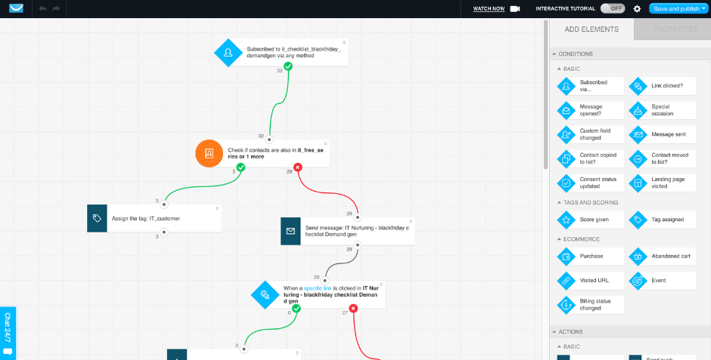The image size is (711, 360).
Task: Select the Message sent condition icon
Action: tap(638, 134)
